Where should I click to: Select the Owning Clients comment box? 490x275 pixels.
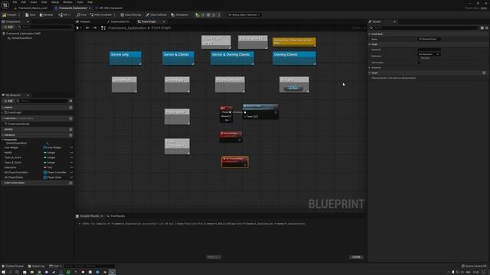[x=294, y=58]
